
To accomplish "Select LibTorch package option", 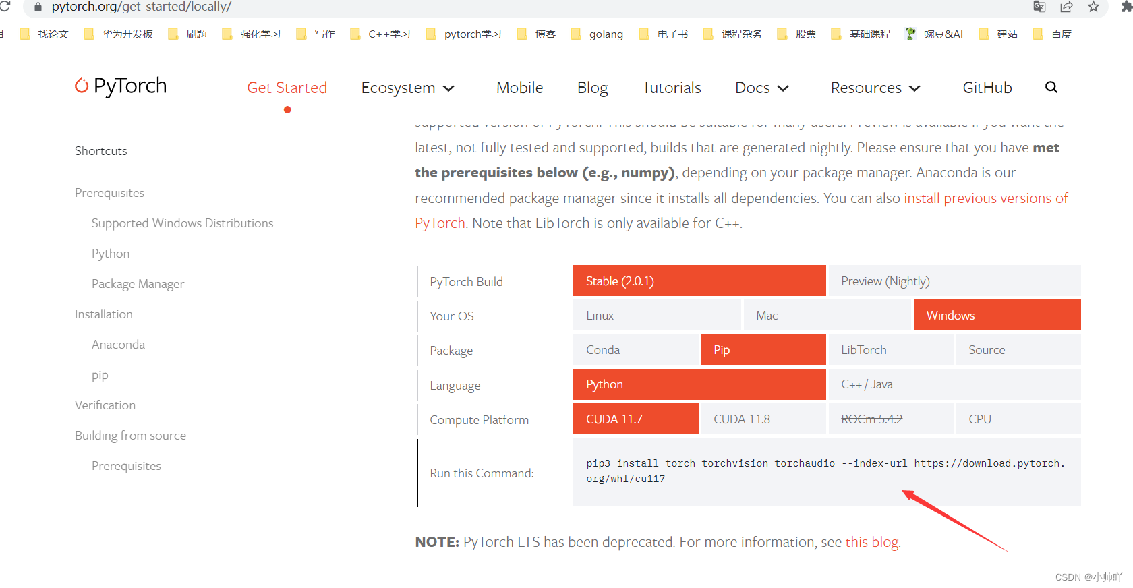I will (891, 349).
